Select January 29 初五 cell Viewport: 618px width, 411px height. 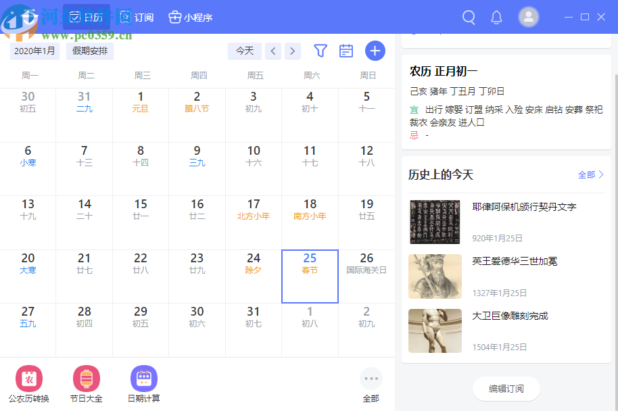(x=141, y=330)
